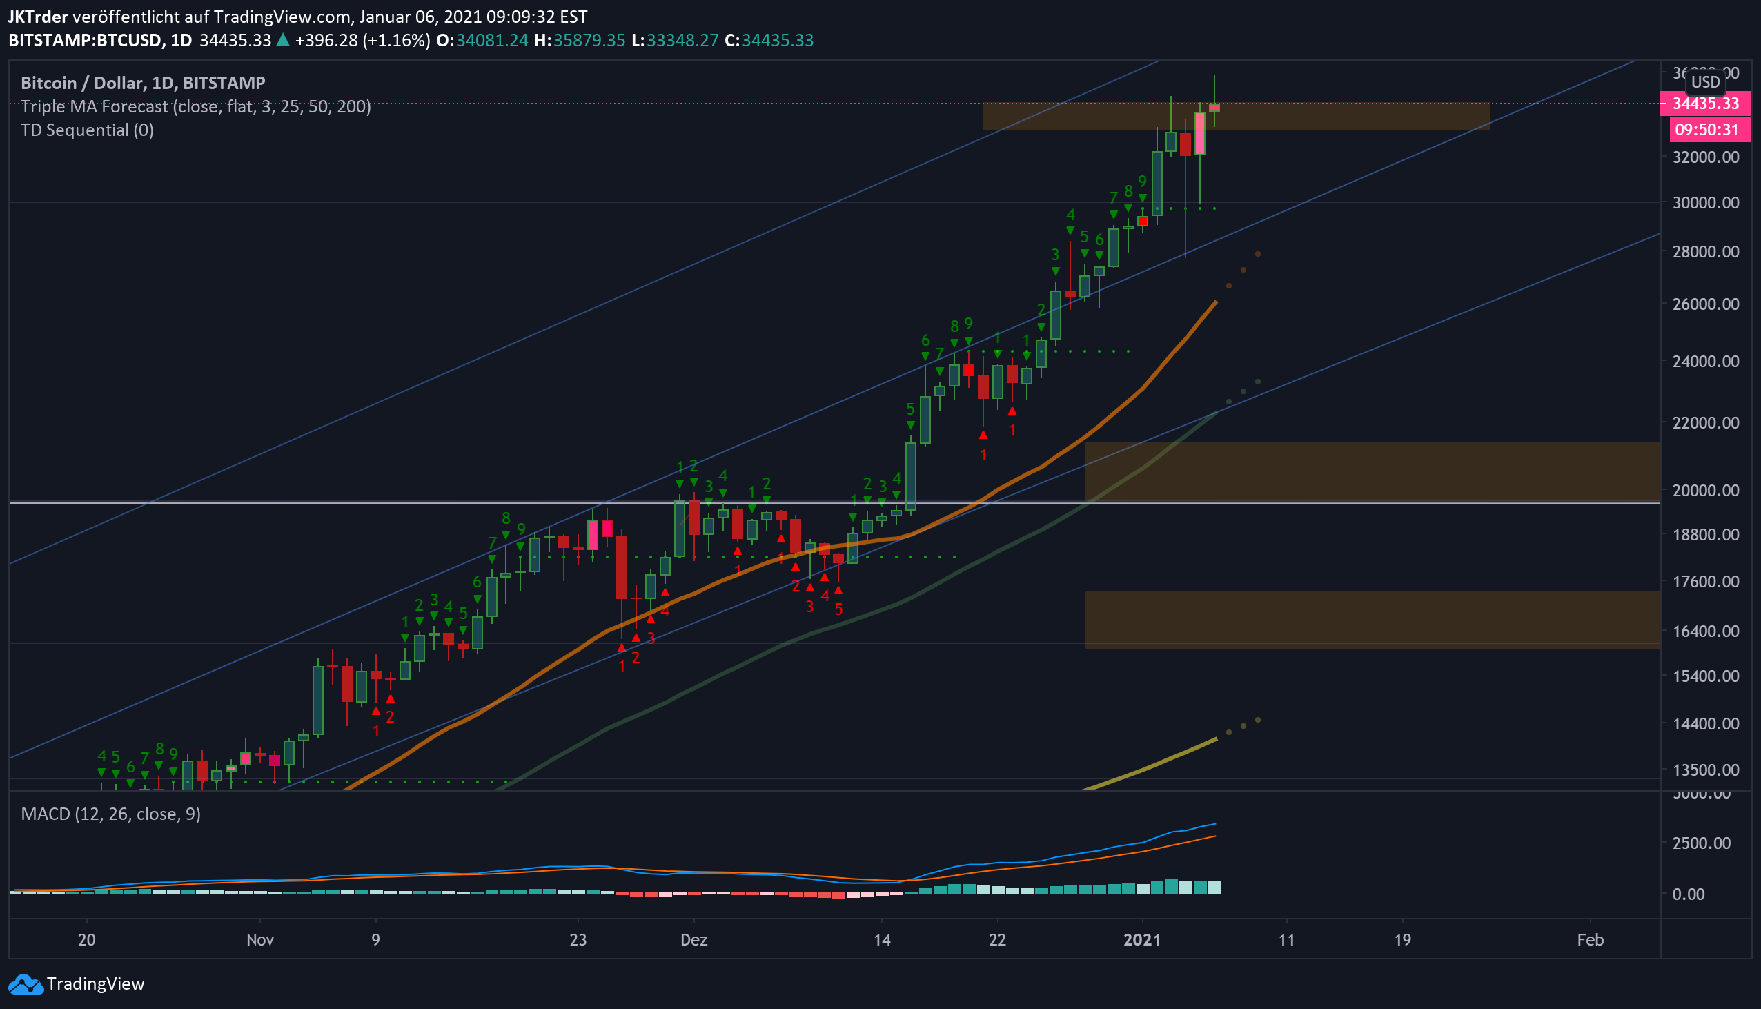Image resolution: width=1761 pixels, height=1009 pixels.
Task: Click the MACD (12, 26, close, 9) legend
Action: point(111,814)
